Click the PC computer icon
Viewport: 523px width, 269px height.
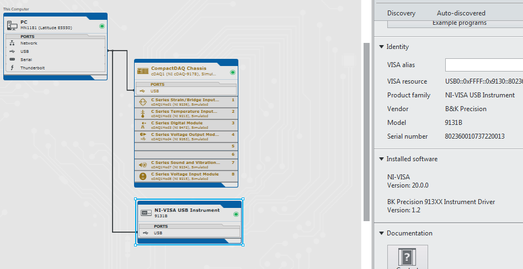click(x=12, y=25)
